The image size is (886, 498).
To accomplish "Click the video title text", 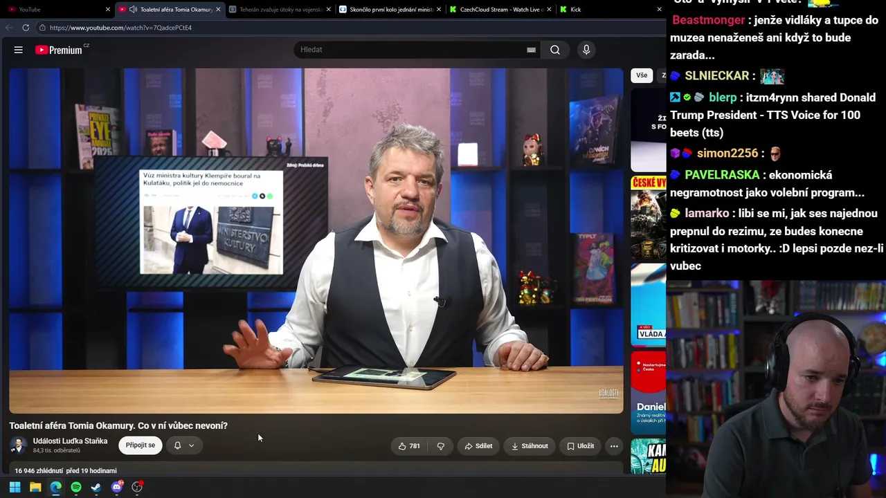I will (118, 426).
